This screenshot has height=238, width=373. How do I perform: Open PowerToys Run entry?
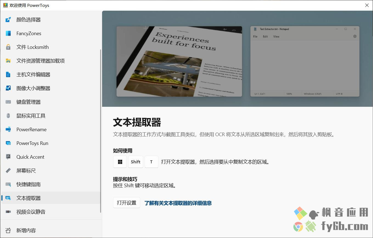[x=51, y=143]
